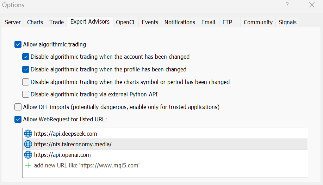Click globe icon beside api.openai.com URL
The height and width of the screenshot is (185, 323).
click(x=28, y=155)
